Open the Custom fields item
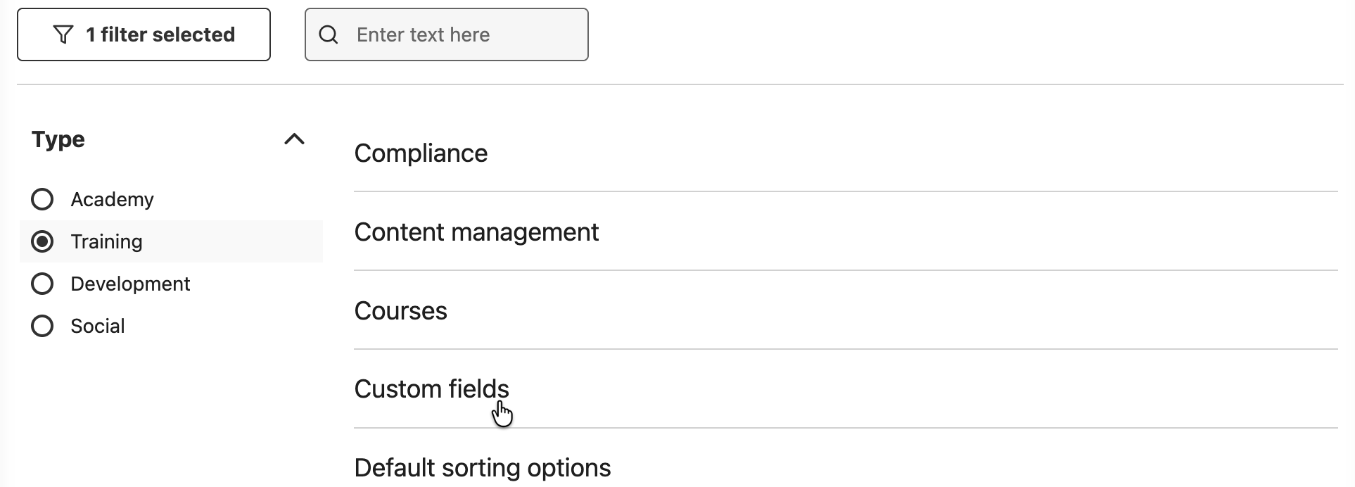This screenshot has width=1355, height=487. click(431, 389)
